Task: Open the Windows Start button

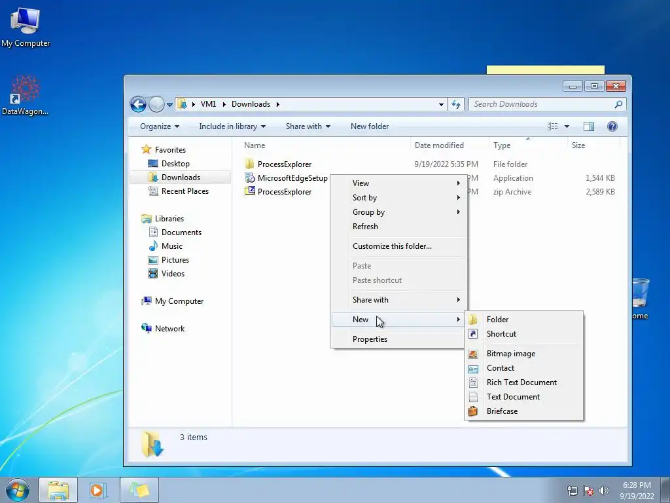Action: pos(18,490)
